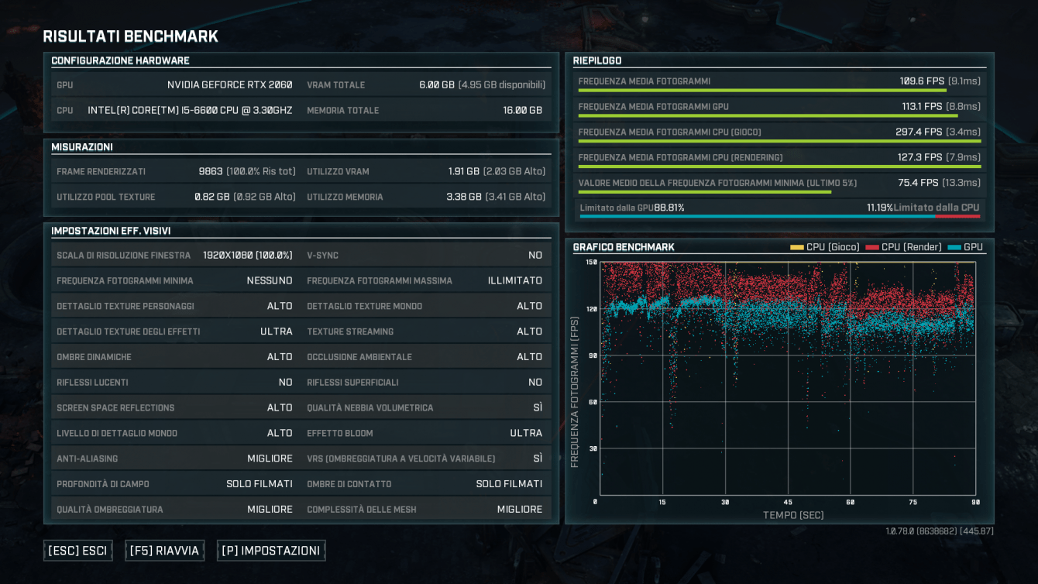Open [P] Impostazioni settings
Image resolution: width=1038 pixels, height=584 pixels.
(x=271, y=551)
